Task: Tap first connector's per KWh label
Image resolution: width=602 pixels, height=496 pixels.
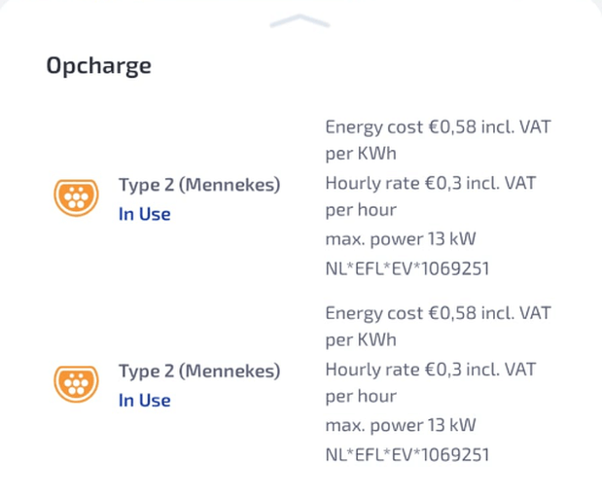Action: pos(361,154)
